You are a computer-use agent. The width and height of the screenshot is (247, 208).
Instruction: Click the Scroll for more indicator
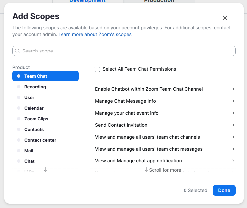[x=163, y=170]
